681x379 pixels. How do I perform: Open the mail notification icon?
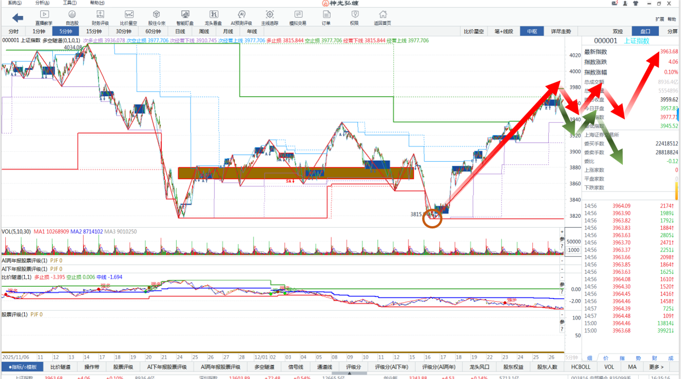pos(615,3)
